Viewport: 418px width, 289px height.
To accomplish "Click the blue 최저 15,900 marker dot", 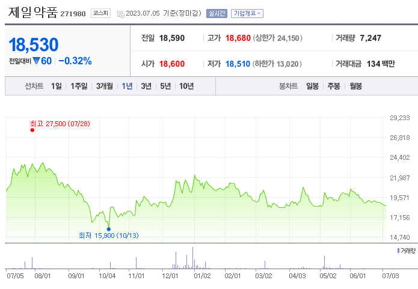I will 108,229.
